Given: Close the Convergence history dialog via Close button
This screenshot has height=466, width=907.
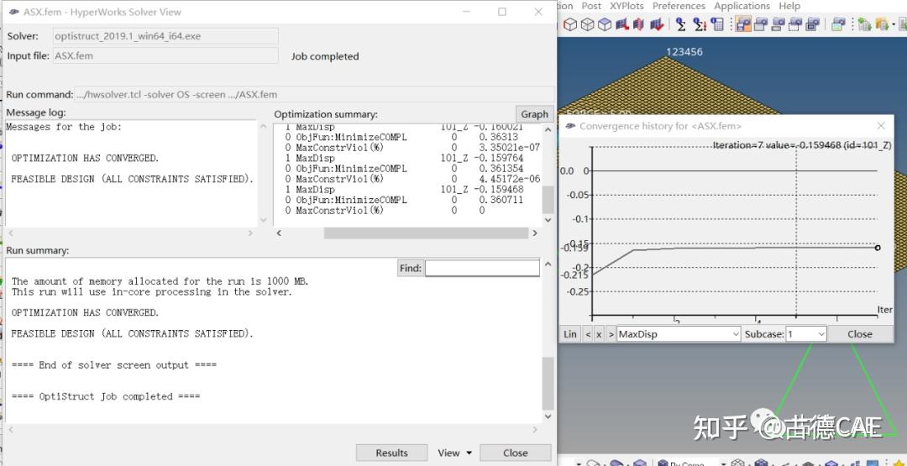Looking at the screenshot, I should click(859, 334).
